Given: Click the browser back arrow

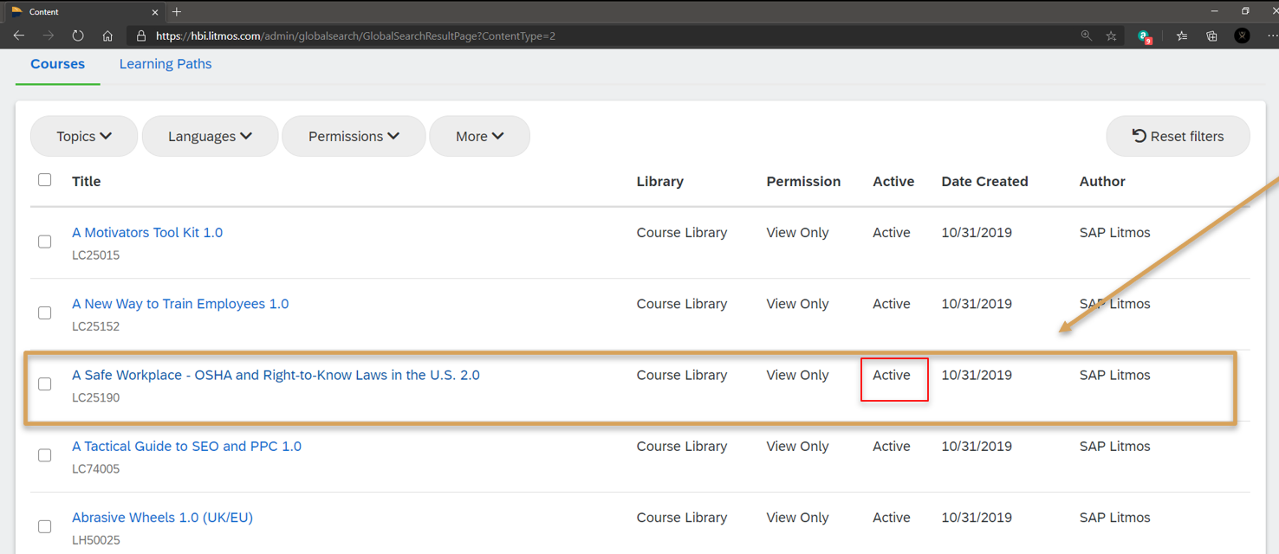Looking at the screenshot, I should [x=19, y=35].
